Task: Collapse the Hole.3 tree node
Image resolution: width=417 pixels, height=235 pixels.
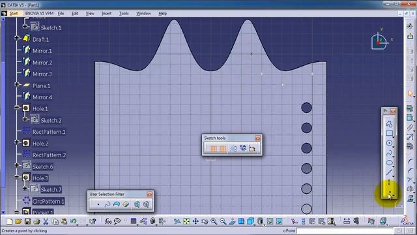Action: point(17,177)
